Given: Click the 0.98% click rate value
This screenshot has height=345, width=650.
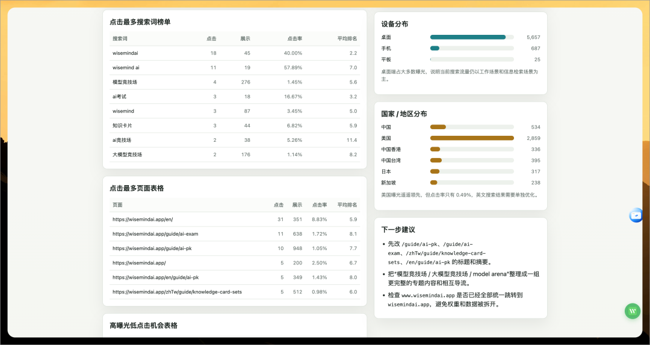Looking at the screenshot, I should [320, 292].
